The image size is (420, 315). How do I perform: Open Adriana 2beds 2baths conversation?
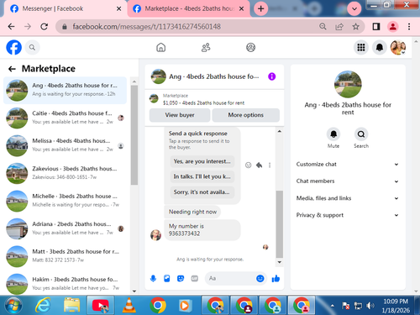coord(65,228)
